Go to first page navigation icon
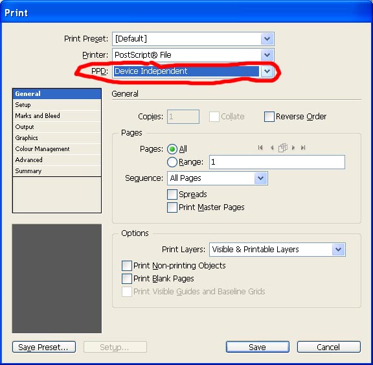 pos(260,148)
